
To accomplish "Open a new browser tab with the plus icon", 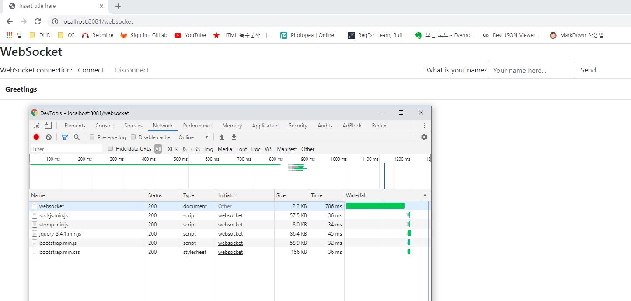I will tap(118, 6).
